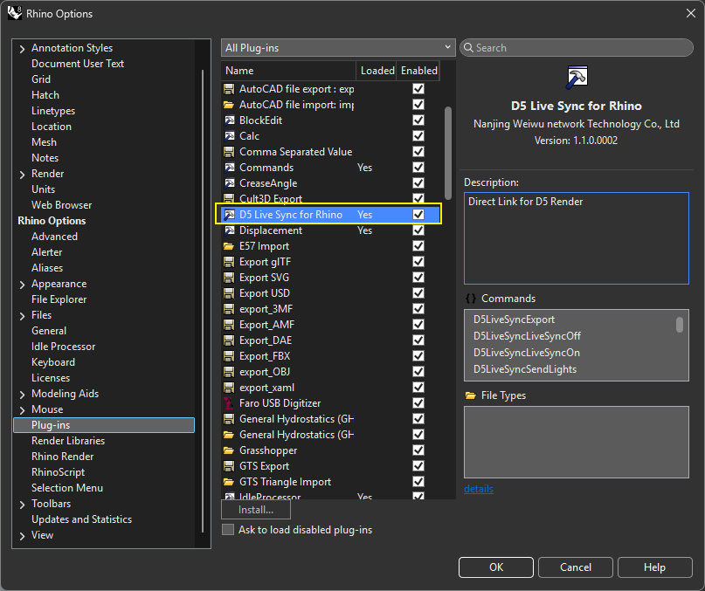The height and width of the screenshot is (591, 705).
Task: Click the Export USD disk icon
Action: click(229, 293)
